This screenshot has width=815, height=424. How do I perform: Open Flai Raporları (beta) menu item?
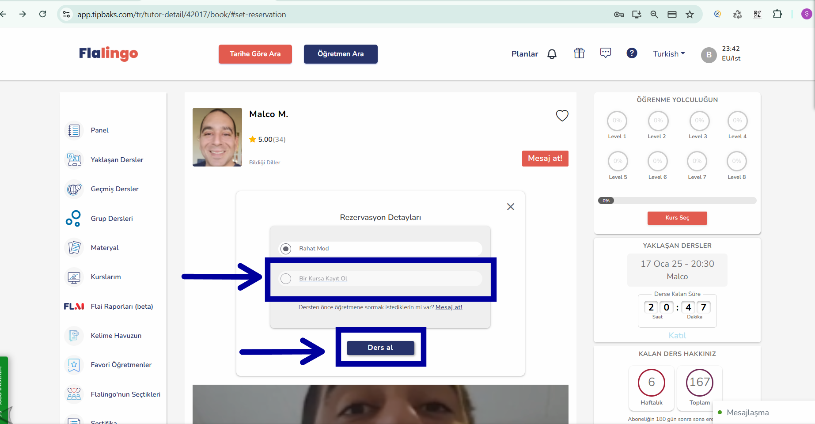(122, 307)
